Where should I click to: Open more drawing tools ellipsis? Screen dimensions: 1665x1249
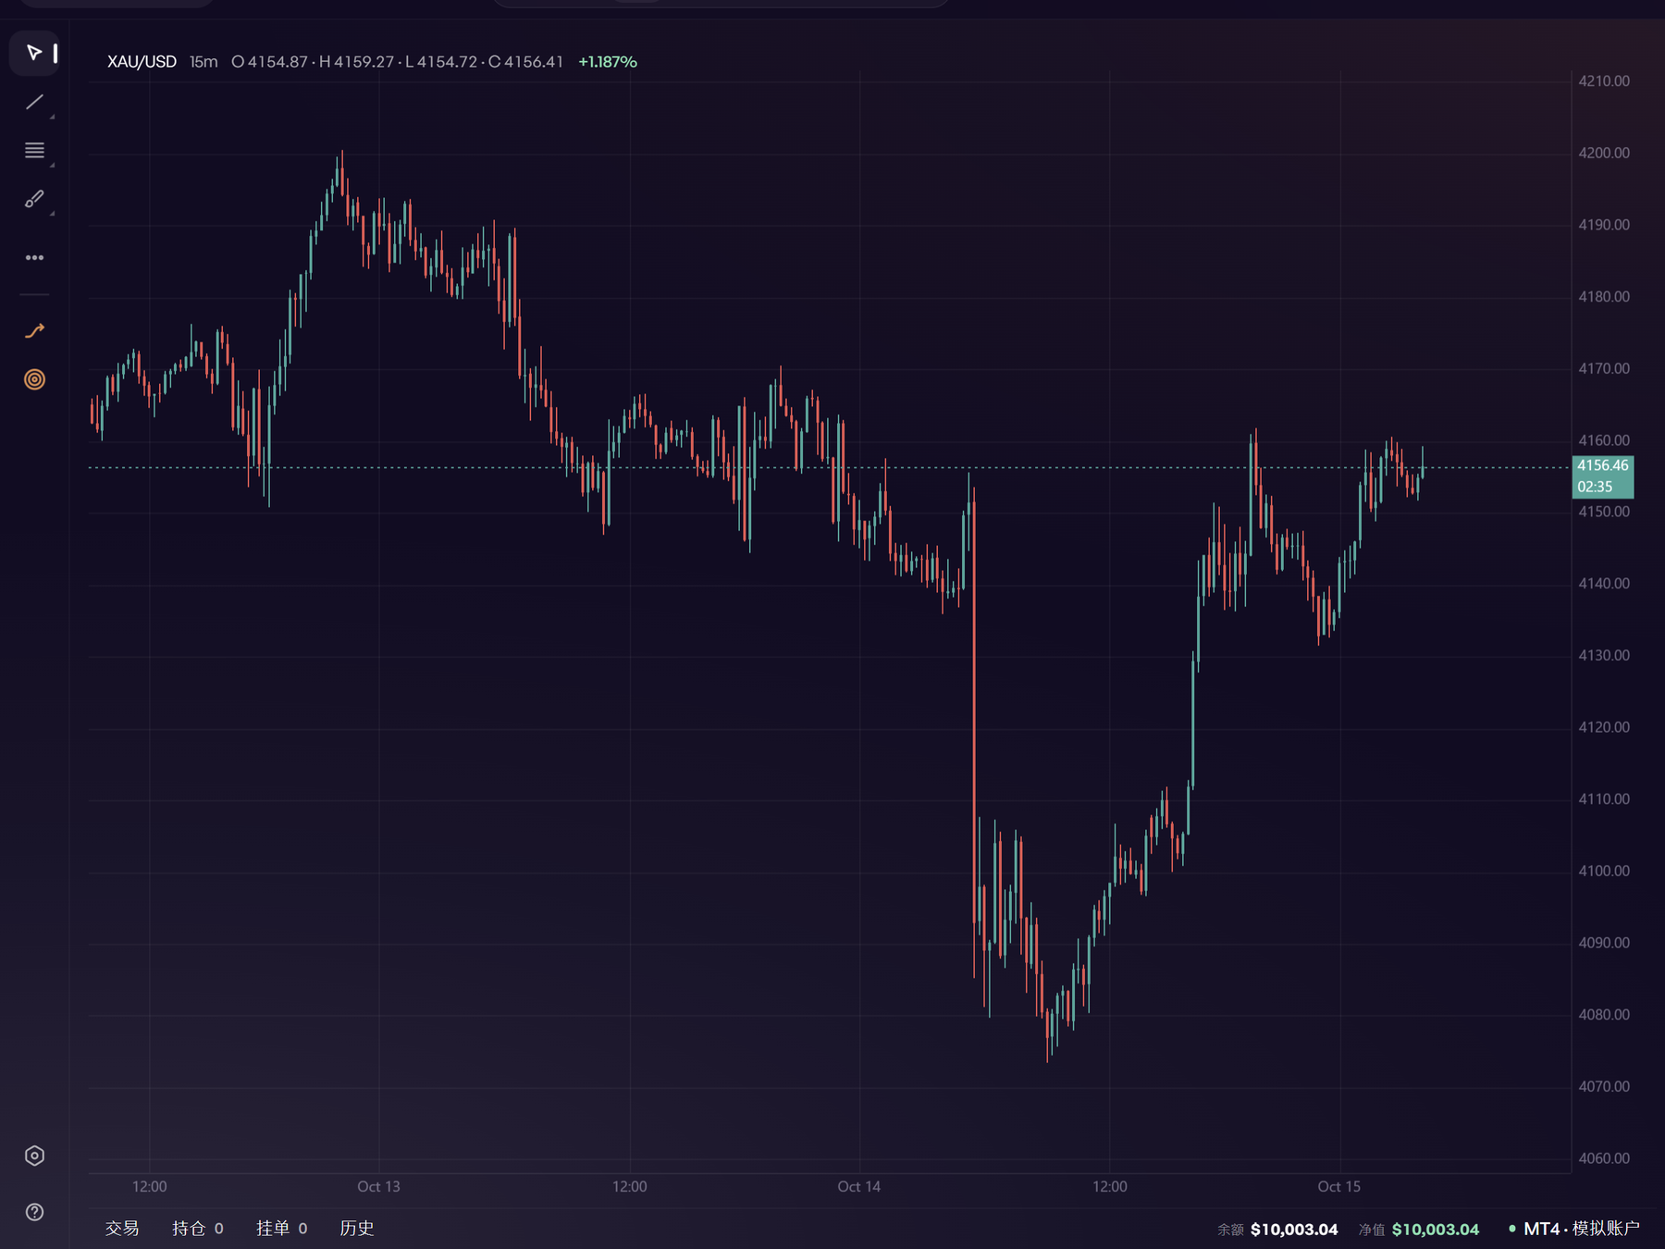[34, 257]
